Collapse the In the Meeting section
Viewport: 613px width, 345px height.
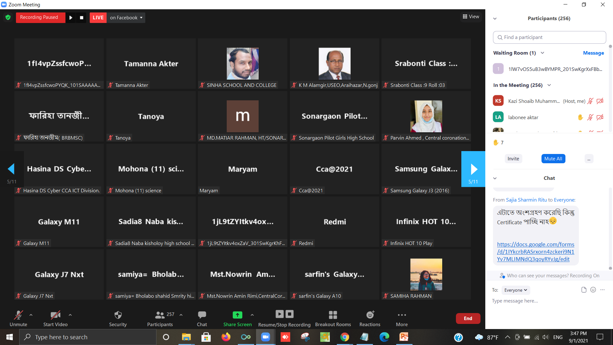click(x=549, y=85)
